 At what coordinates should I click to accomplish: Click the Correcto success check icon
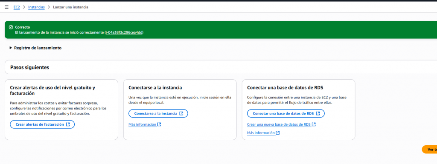[11, 27]
